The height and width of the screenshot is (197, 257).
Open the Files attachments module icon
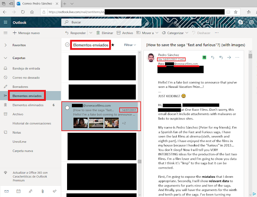(43, 191)
